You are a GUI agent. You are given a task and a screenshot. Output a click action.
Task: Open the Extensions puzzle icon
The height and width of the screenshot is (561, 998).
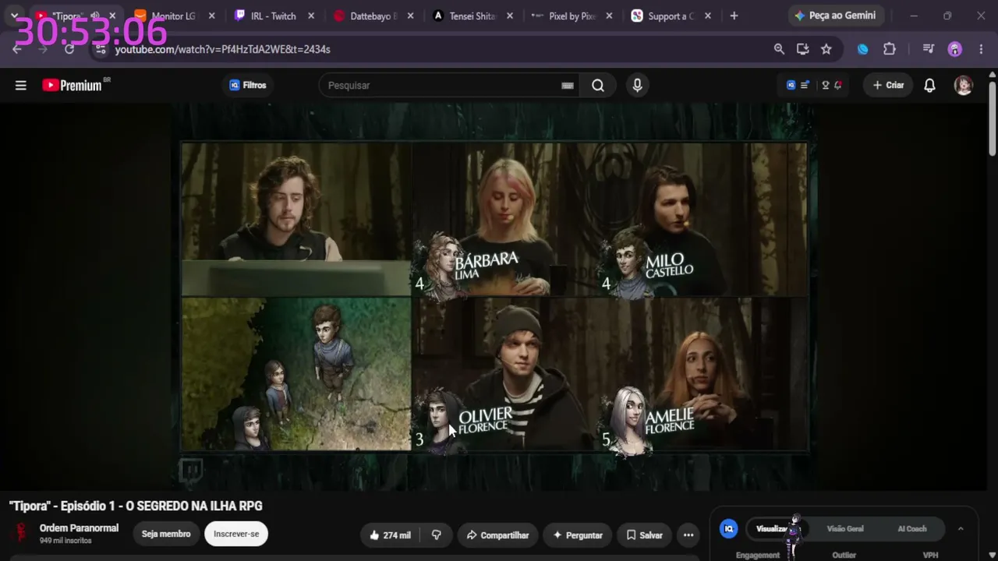coord(890,49)
